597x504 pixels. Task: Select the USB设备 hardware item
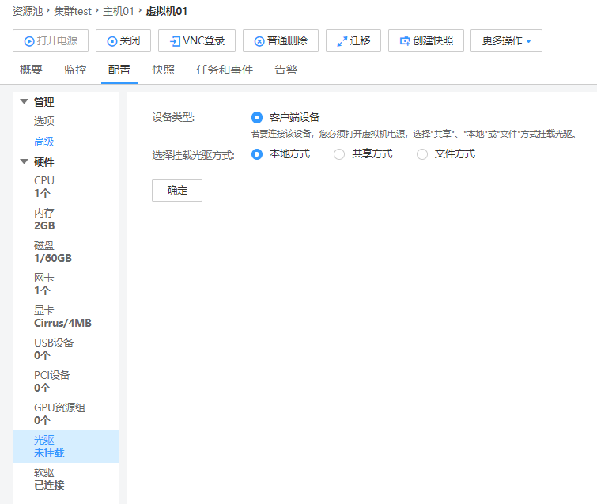tap(66, 349)
